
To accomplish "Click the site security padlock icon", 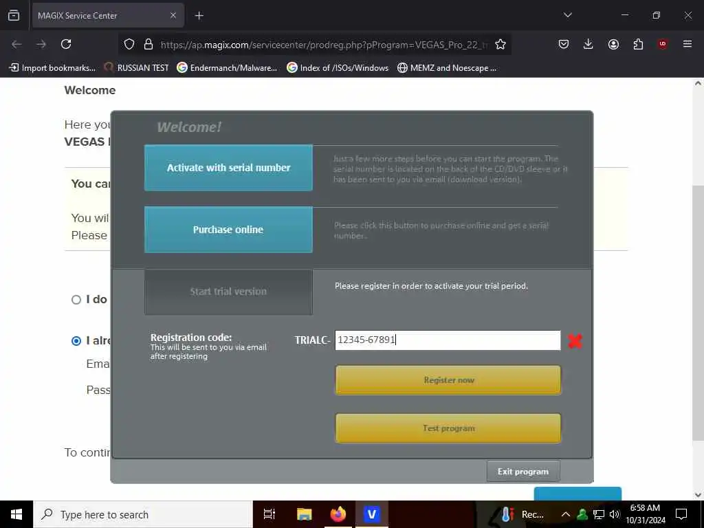I will pos(148,44).
